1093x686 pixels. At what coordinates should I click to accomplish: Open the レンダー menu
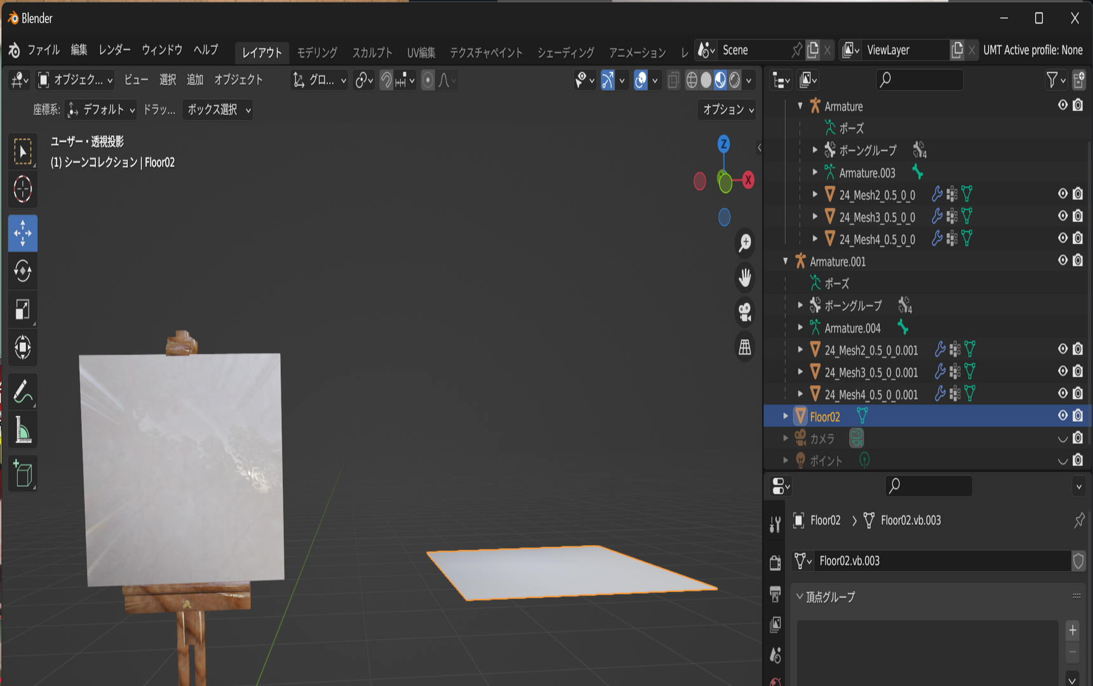coord(114,50)
